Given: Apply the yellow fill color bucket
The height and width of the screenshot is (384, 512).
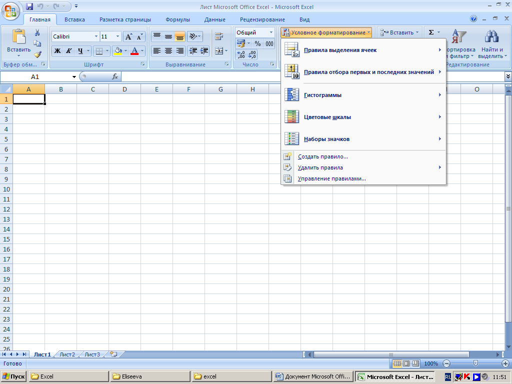Looking at the screenshot, I should click(118, 50).
